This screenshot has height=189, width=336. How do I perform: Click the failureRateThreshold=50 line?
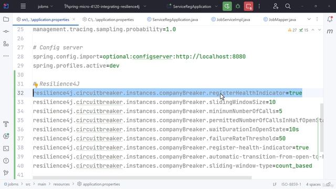pyautogui.click(x=159, y=139)
